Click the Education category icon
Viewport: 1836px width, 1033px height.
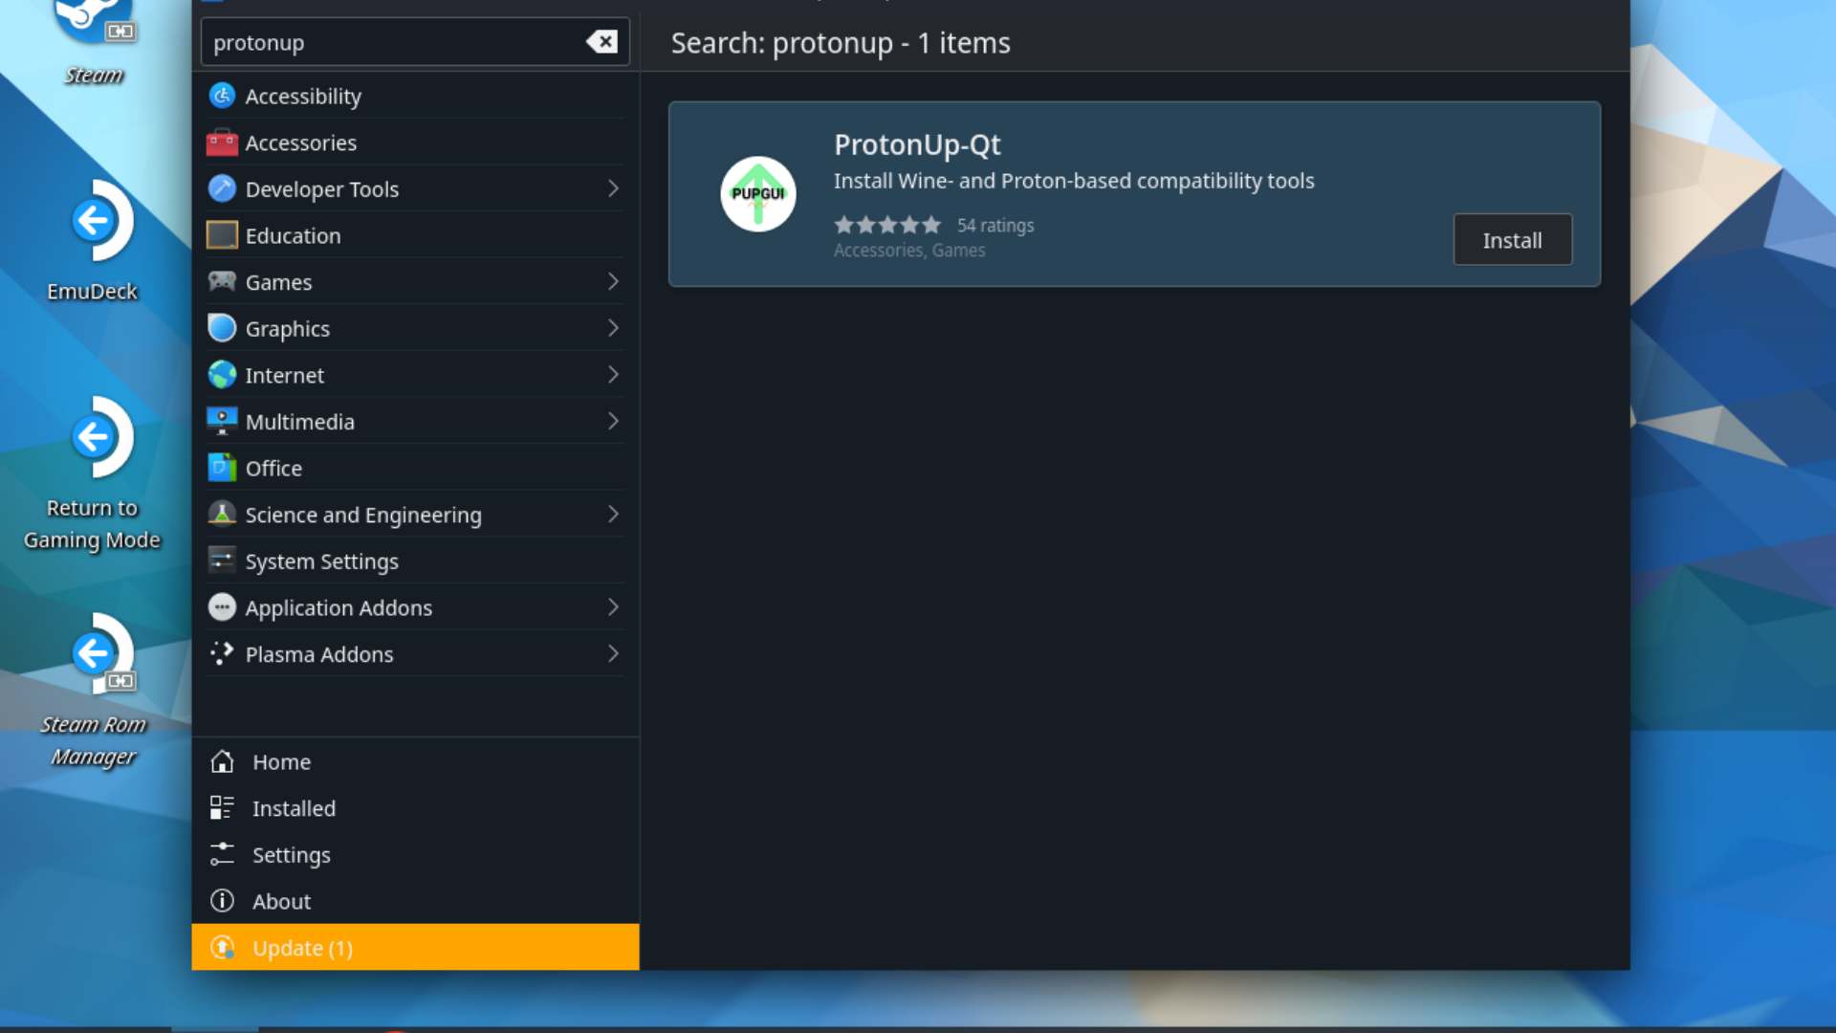pyautogui.click(x=222, y=235)
